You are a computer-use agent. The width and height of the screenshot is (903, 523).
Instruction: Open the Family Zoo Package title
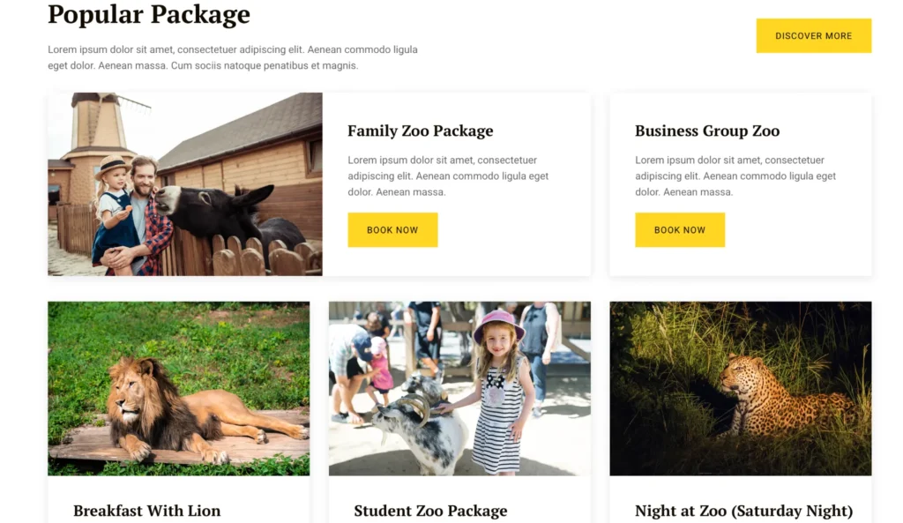pos(420,131)
